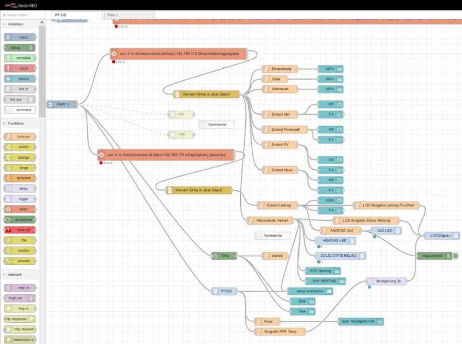This screenshot has height=344, width=462.
Task: Select the status node in the palette
Action: (x=20, y=79)
